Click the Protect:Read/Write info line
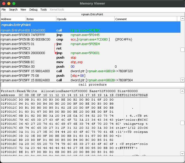The height and width of the screenshot is (163, 185). (x=69, y=91)
